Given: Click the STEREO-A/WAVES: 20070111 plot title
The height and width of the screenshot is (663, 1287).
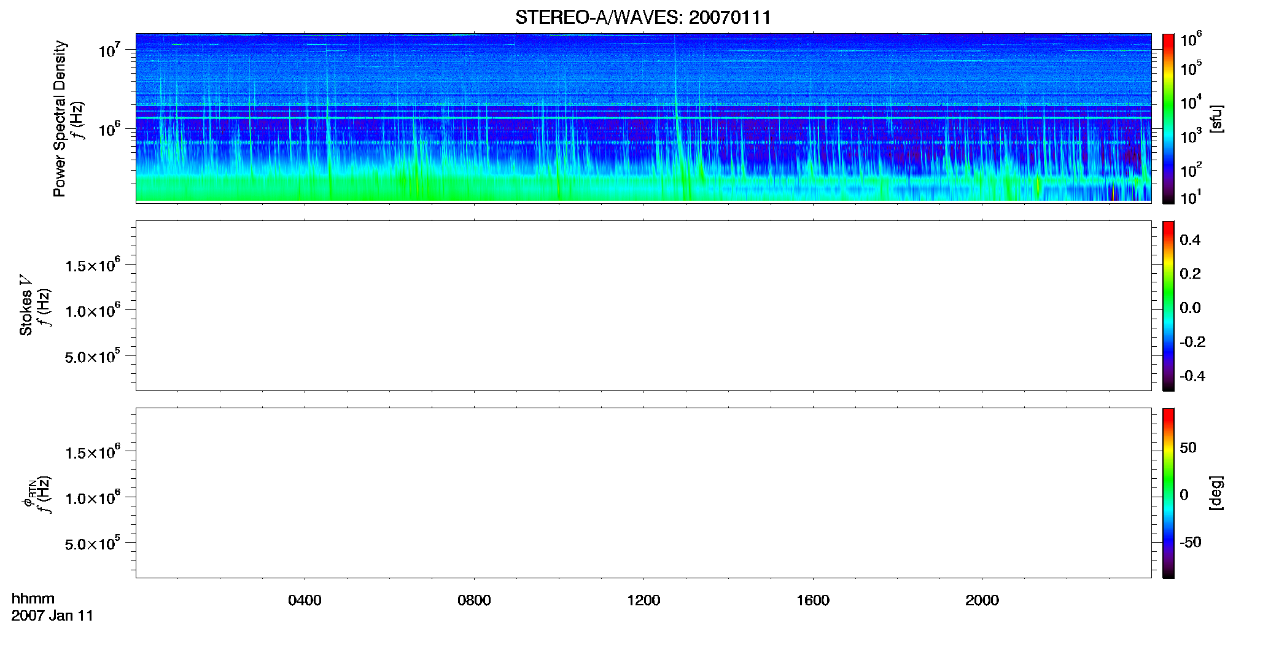Looking at the screenshot, I should coord(643,18).
